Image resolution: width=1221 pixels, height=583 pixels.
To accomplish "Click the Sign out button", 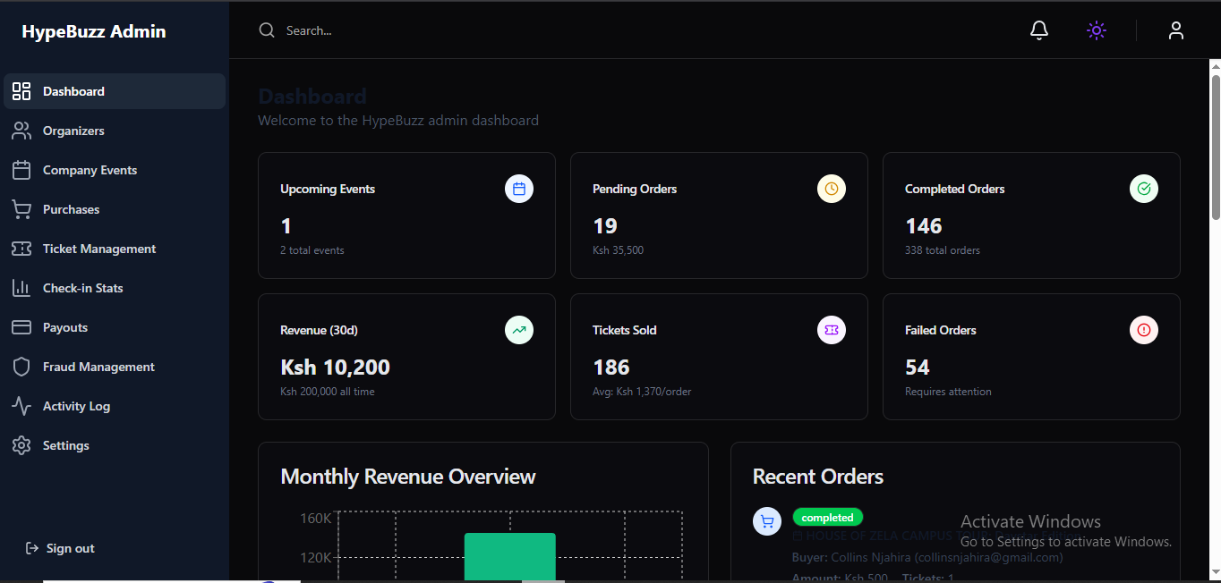I will pos(61,548).
